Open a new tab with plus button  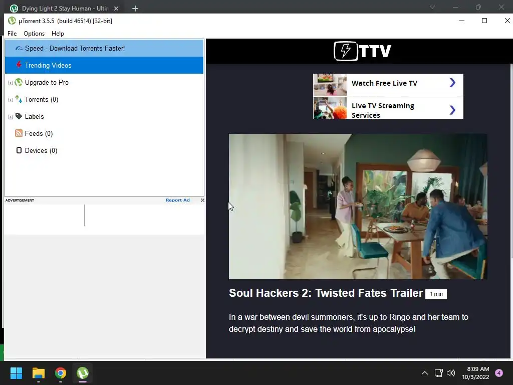pos(135,9)
